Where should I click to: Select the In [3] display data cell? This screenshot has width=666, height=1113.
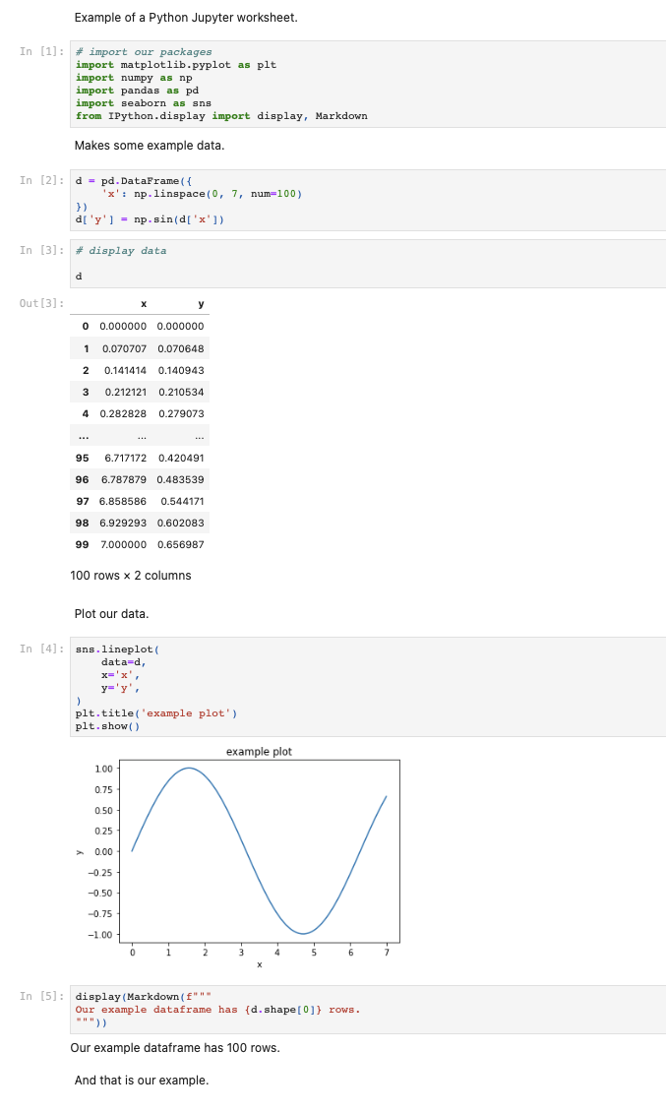pos(367,264)
